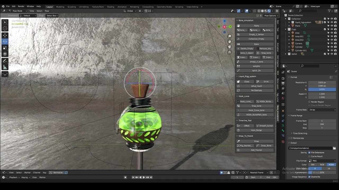Toggle the File Extensions checkbox
Image resolution: width=339 pixels, height=190 pixels.
(x=309, y=153)
